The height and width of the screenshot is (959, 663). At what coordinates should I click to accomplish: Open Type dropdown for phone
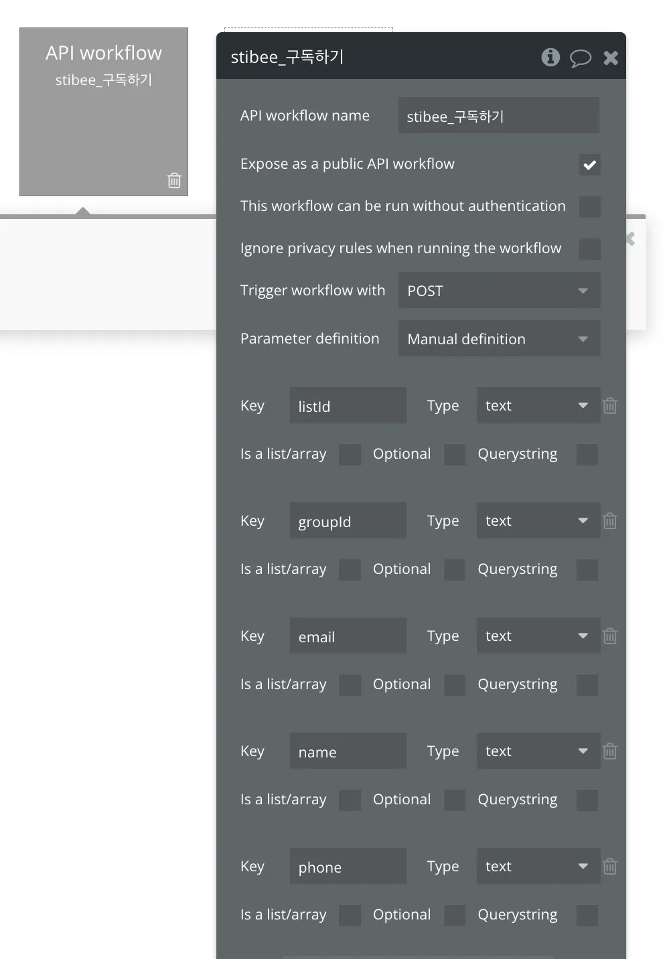pos(538,866)
